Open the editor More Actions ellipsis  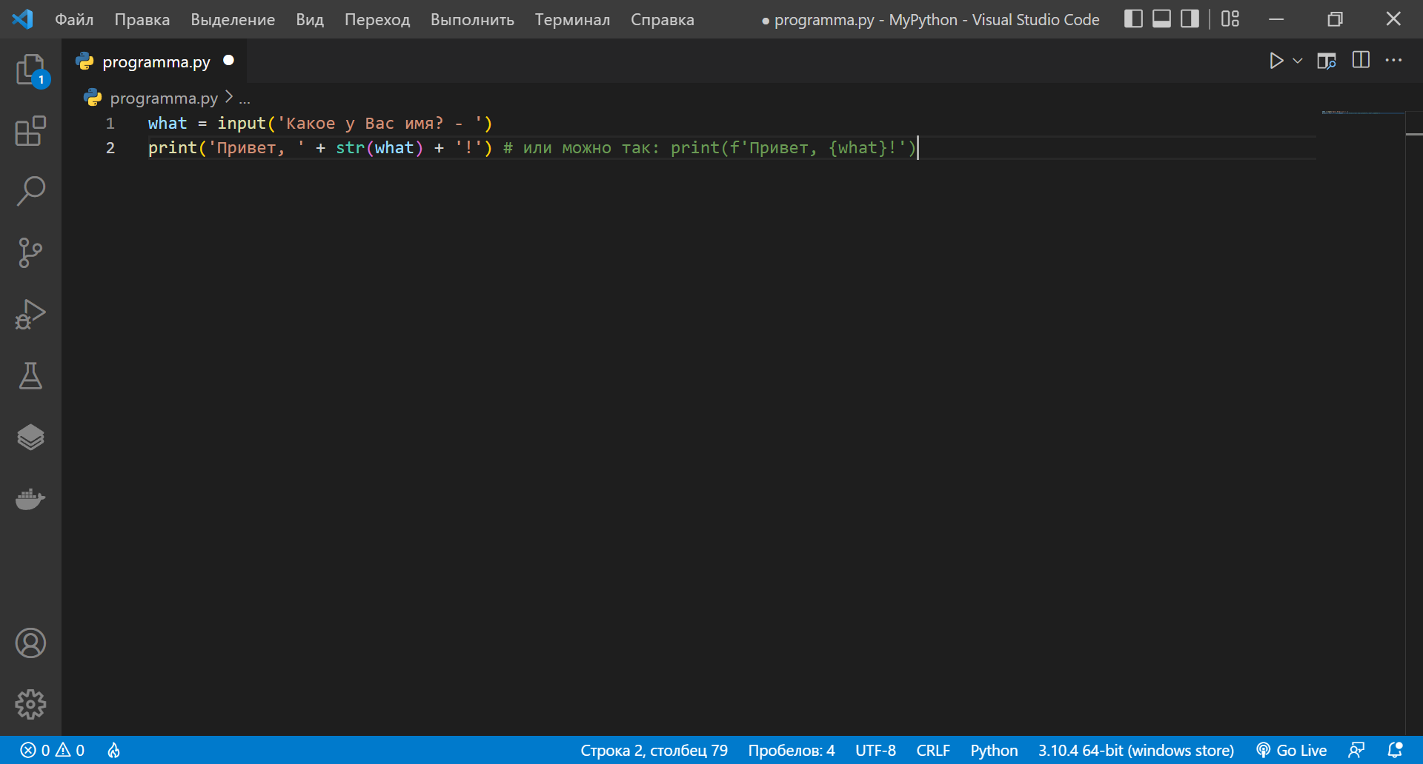point(1393,61)
